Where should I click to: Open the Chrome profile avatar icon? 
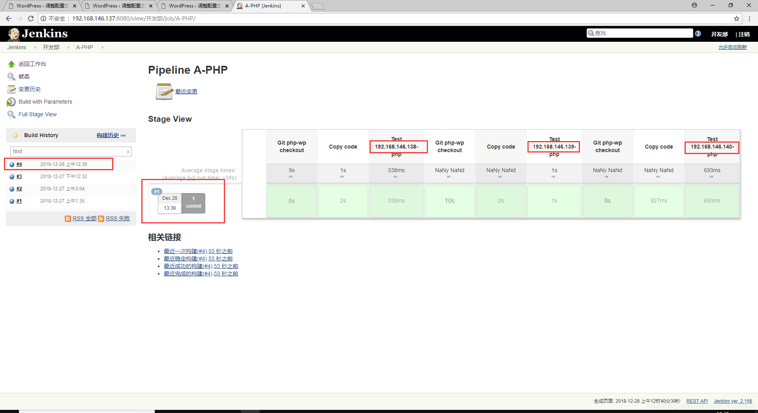pyautogui.click(x=694, y=5)
